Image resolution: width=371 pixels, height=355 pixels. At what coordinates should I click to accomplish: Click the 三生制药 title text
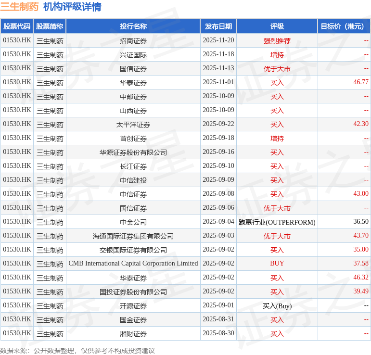tap(19, 7)
